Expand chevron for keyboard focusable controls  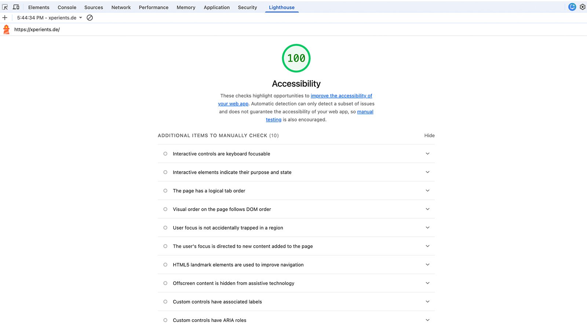427,154
